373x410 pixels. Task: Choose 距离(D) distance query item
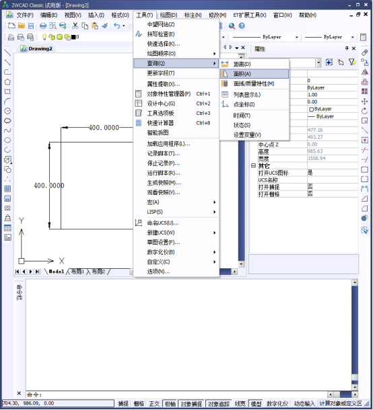coord(255,64)
